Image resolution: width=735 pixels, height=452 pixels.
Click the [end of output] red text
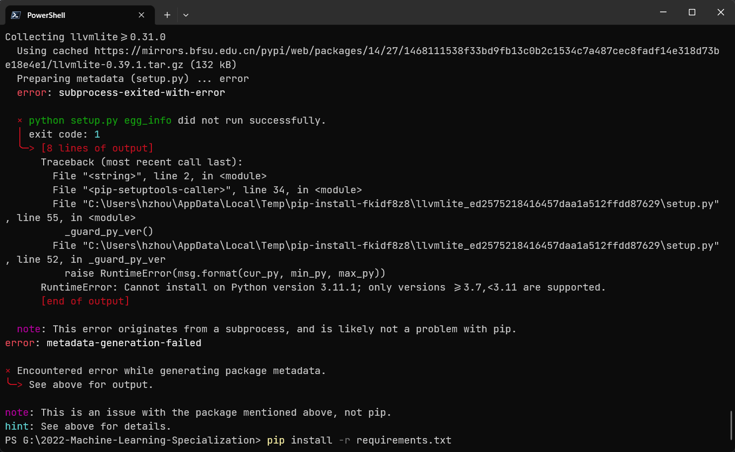tap(85, 301)
